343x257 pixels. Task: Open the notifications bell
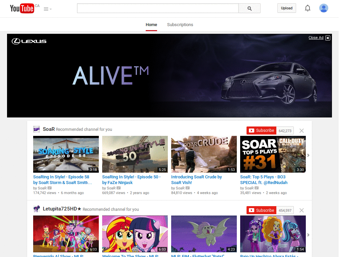coord(307,8)
